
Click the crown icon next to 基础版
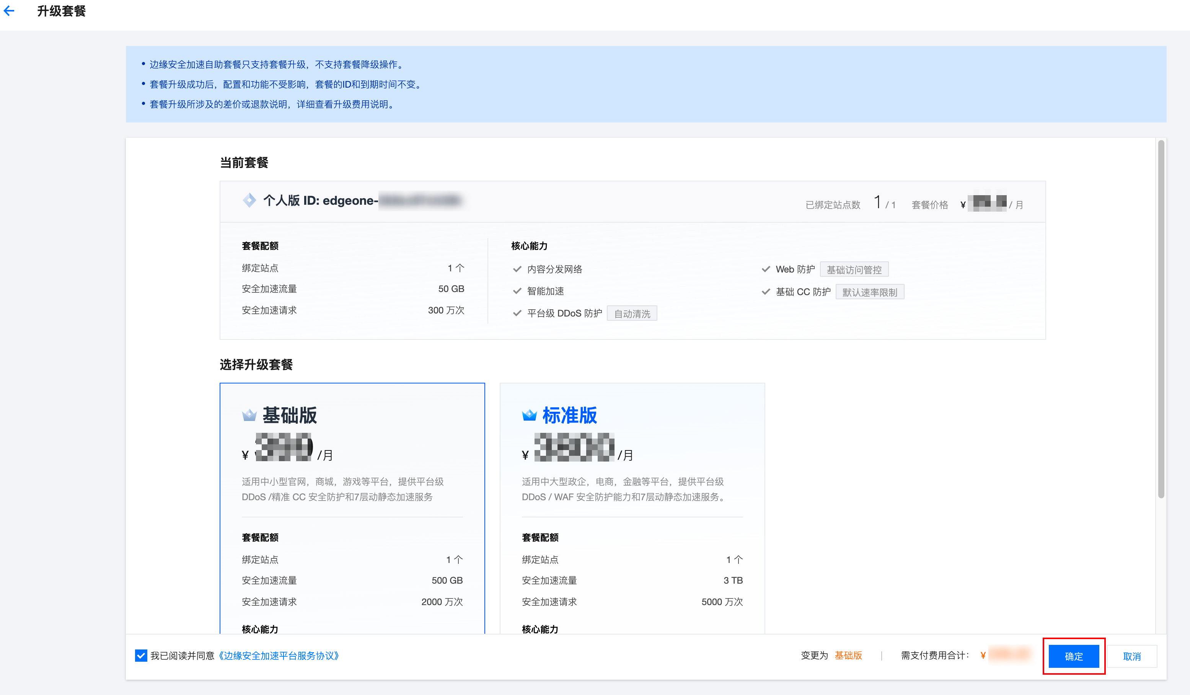click(x=249, y=415)
